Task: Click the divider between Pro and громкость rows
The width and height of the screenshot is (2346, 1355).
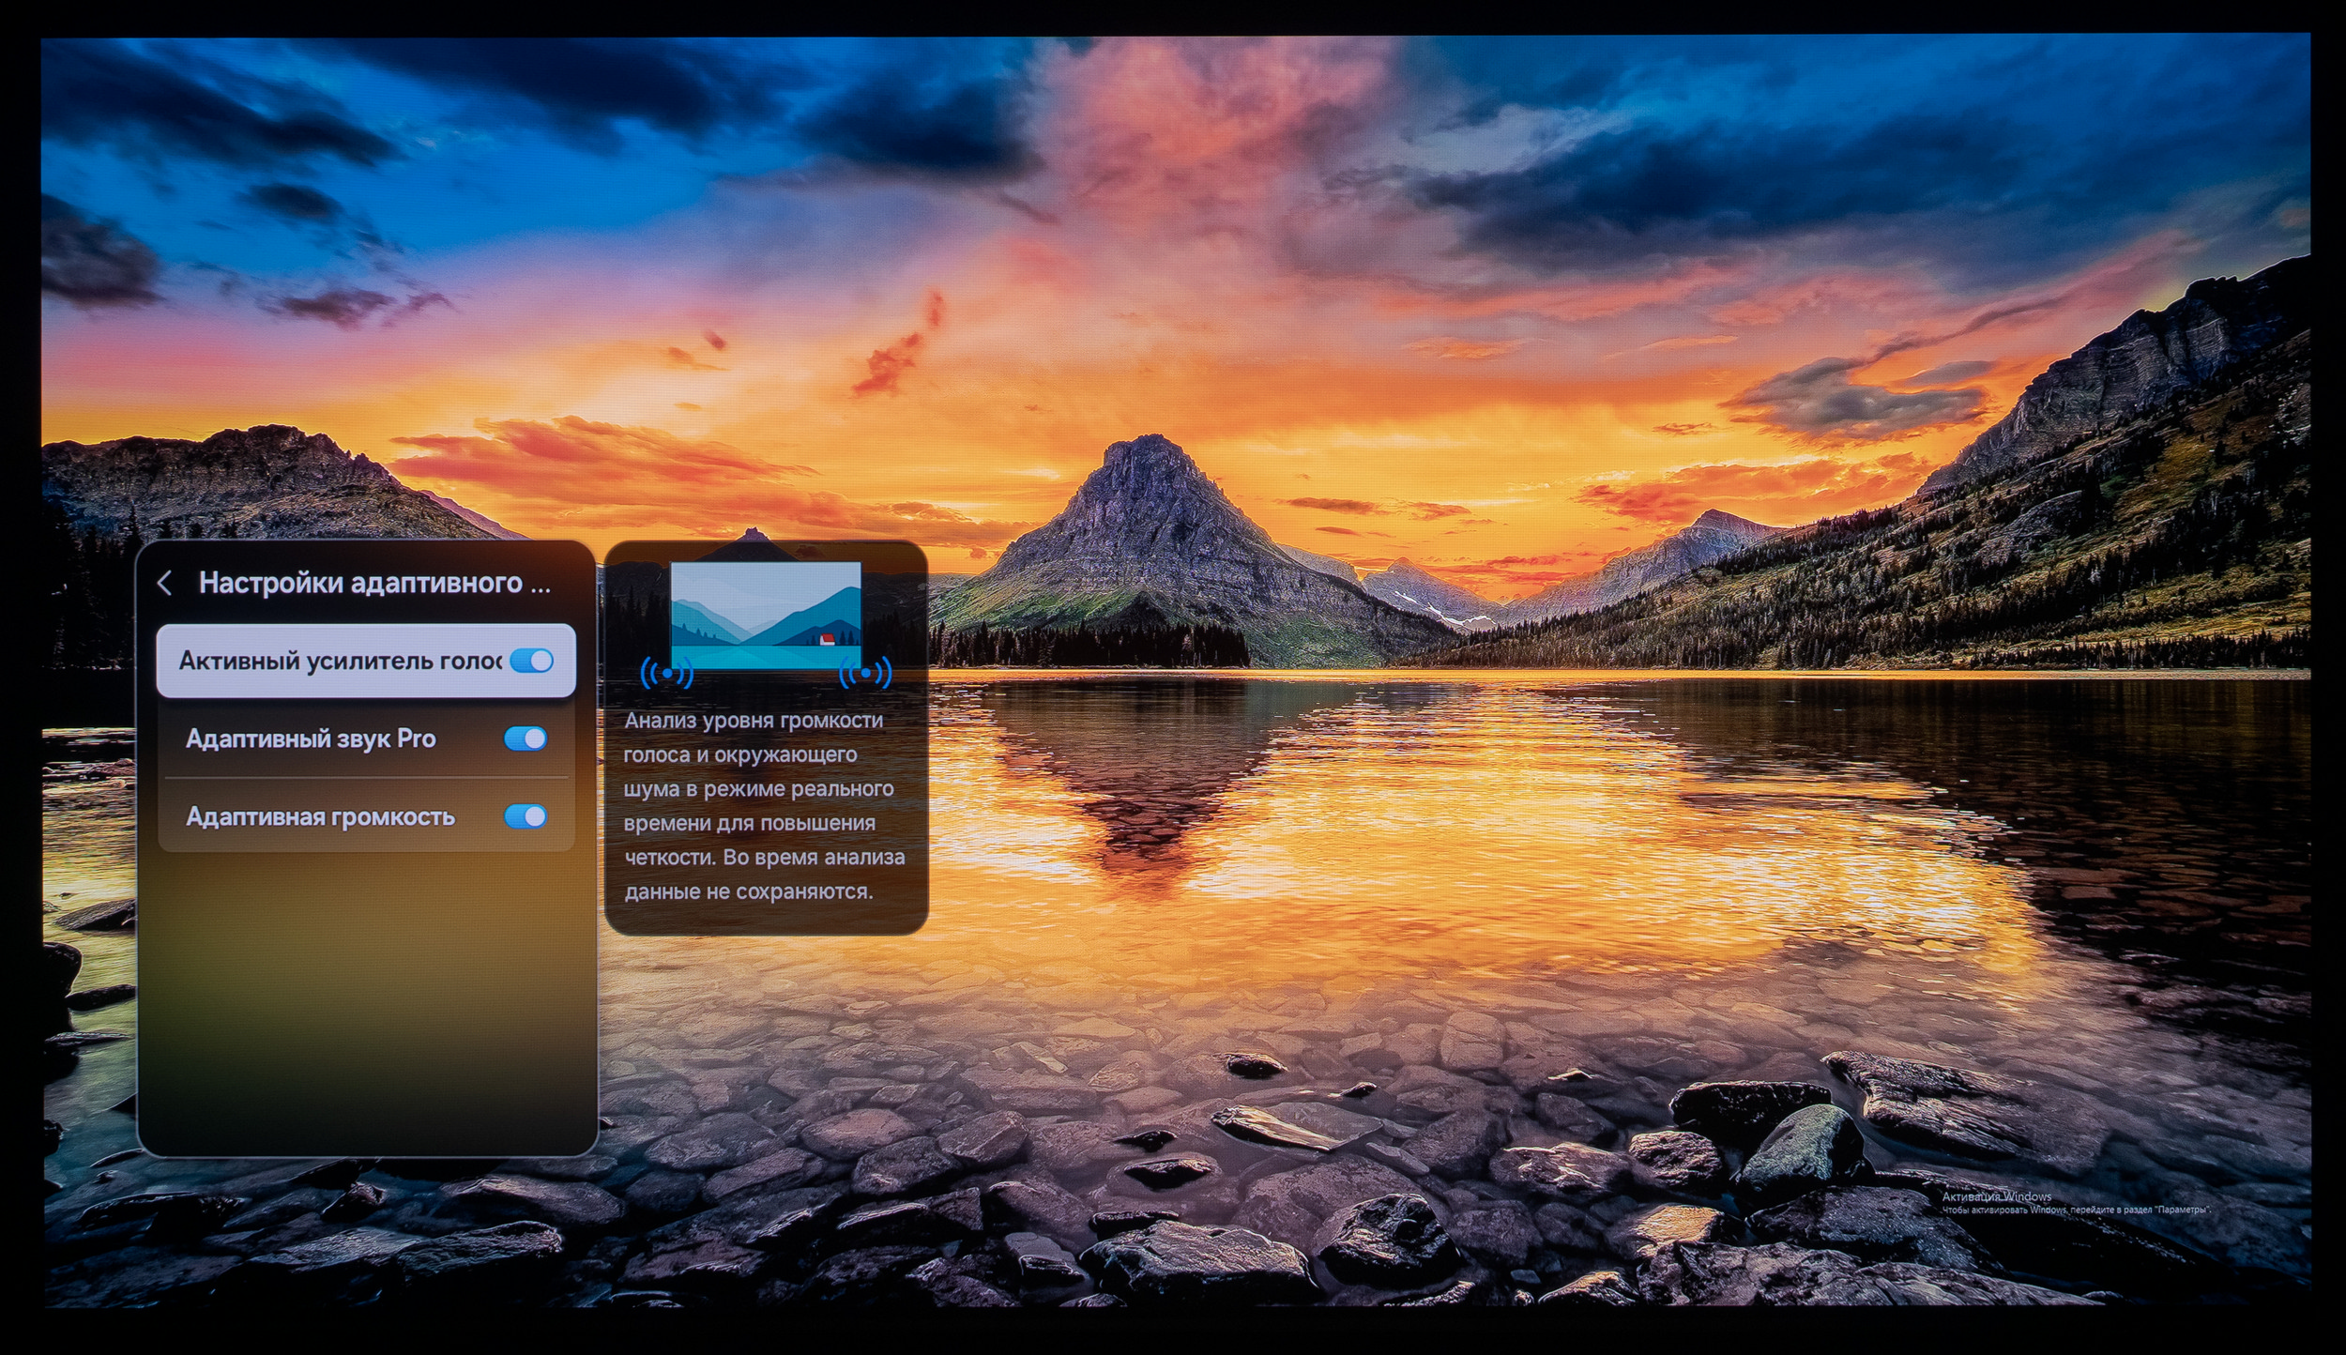Action: (x=366, y=778)
